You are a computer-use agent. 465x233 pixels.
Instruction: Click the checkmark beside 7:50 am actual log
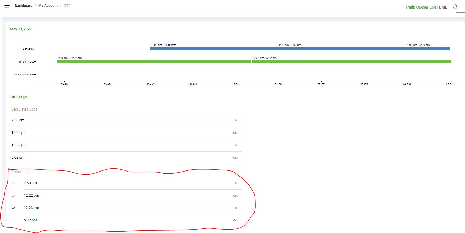pyautogui.click(x=14, y=183)
